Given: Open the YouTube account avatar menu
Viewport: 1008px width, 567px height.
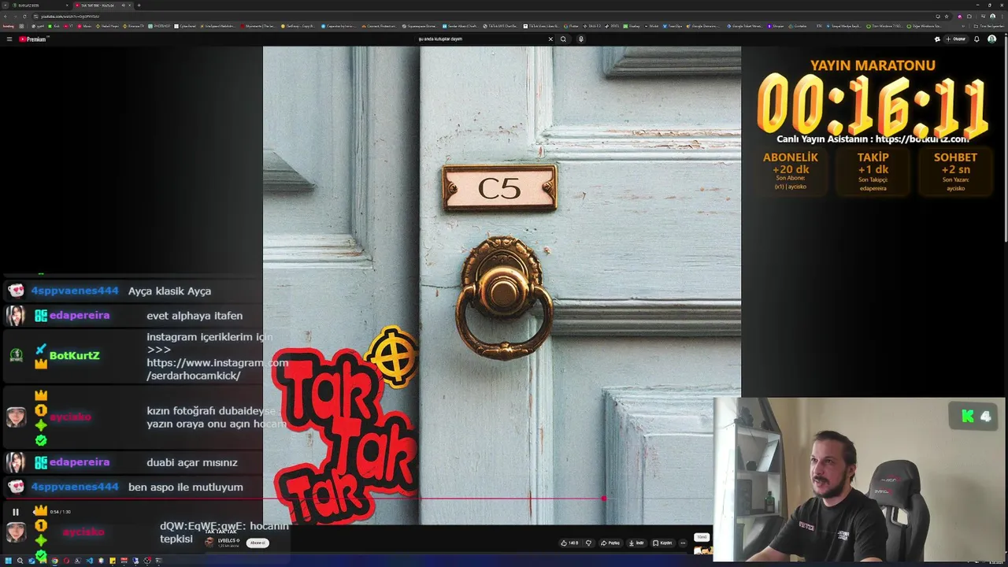Looking at the screenshot, I should coord(991,39).
